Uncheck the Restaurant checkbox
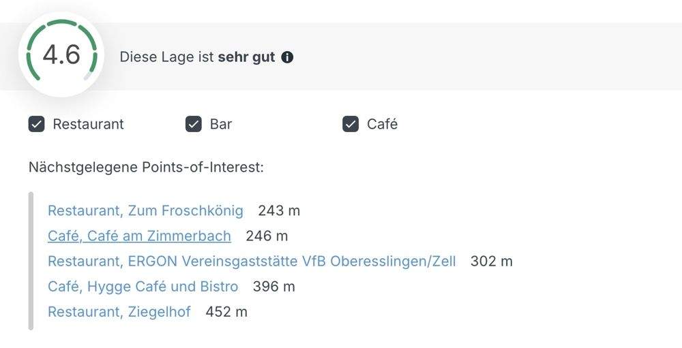682x348 pixels. pyautogui.click(x=36, y=124)
